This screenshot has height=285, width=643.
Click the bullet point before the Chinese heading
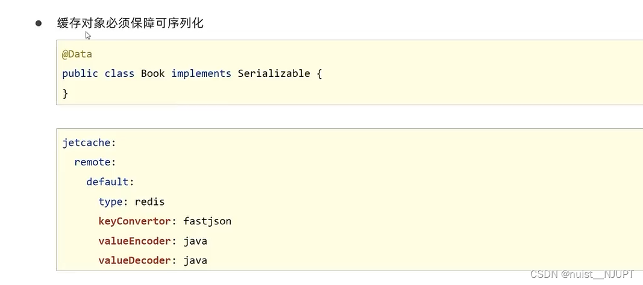point(39,23)
